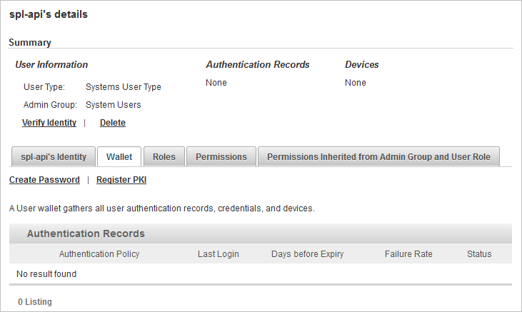
Task: Click the Verify Identity link
Action: (49, 123)
